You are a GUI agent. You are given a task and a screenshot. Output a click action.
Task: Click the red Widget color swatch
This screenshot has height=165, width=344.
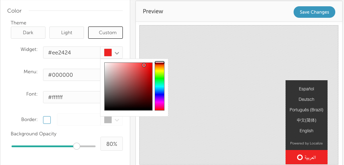[108, 53]
